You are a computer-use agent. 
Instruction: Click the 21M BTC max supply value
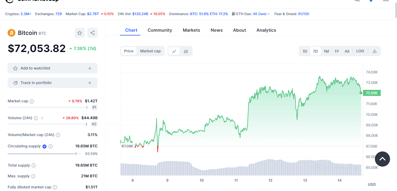click(x=89, y=176)
